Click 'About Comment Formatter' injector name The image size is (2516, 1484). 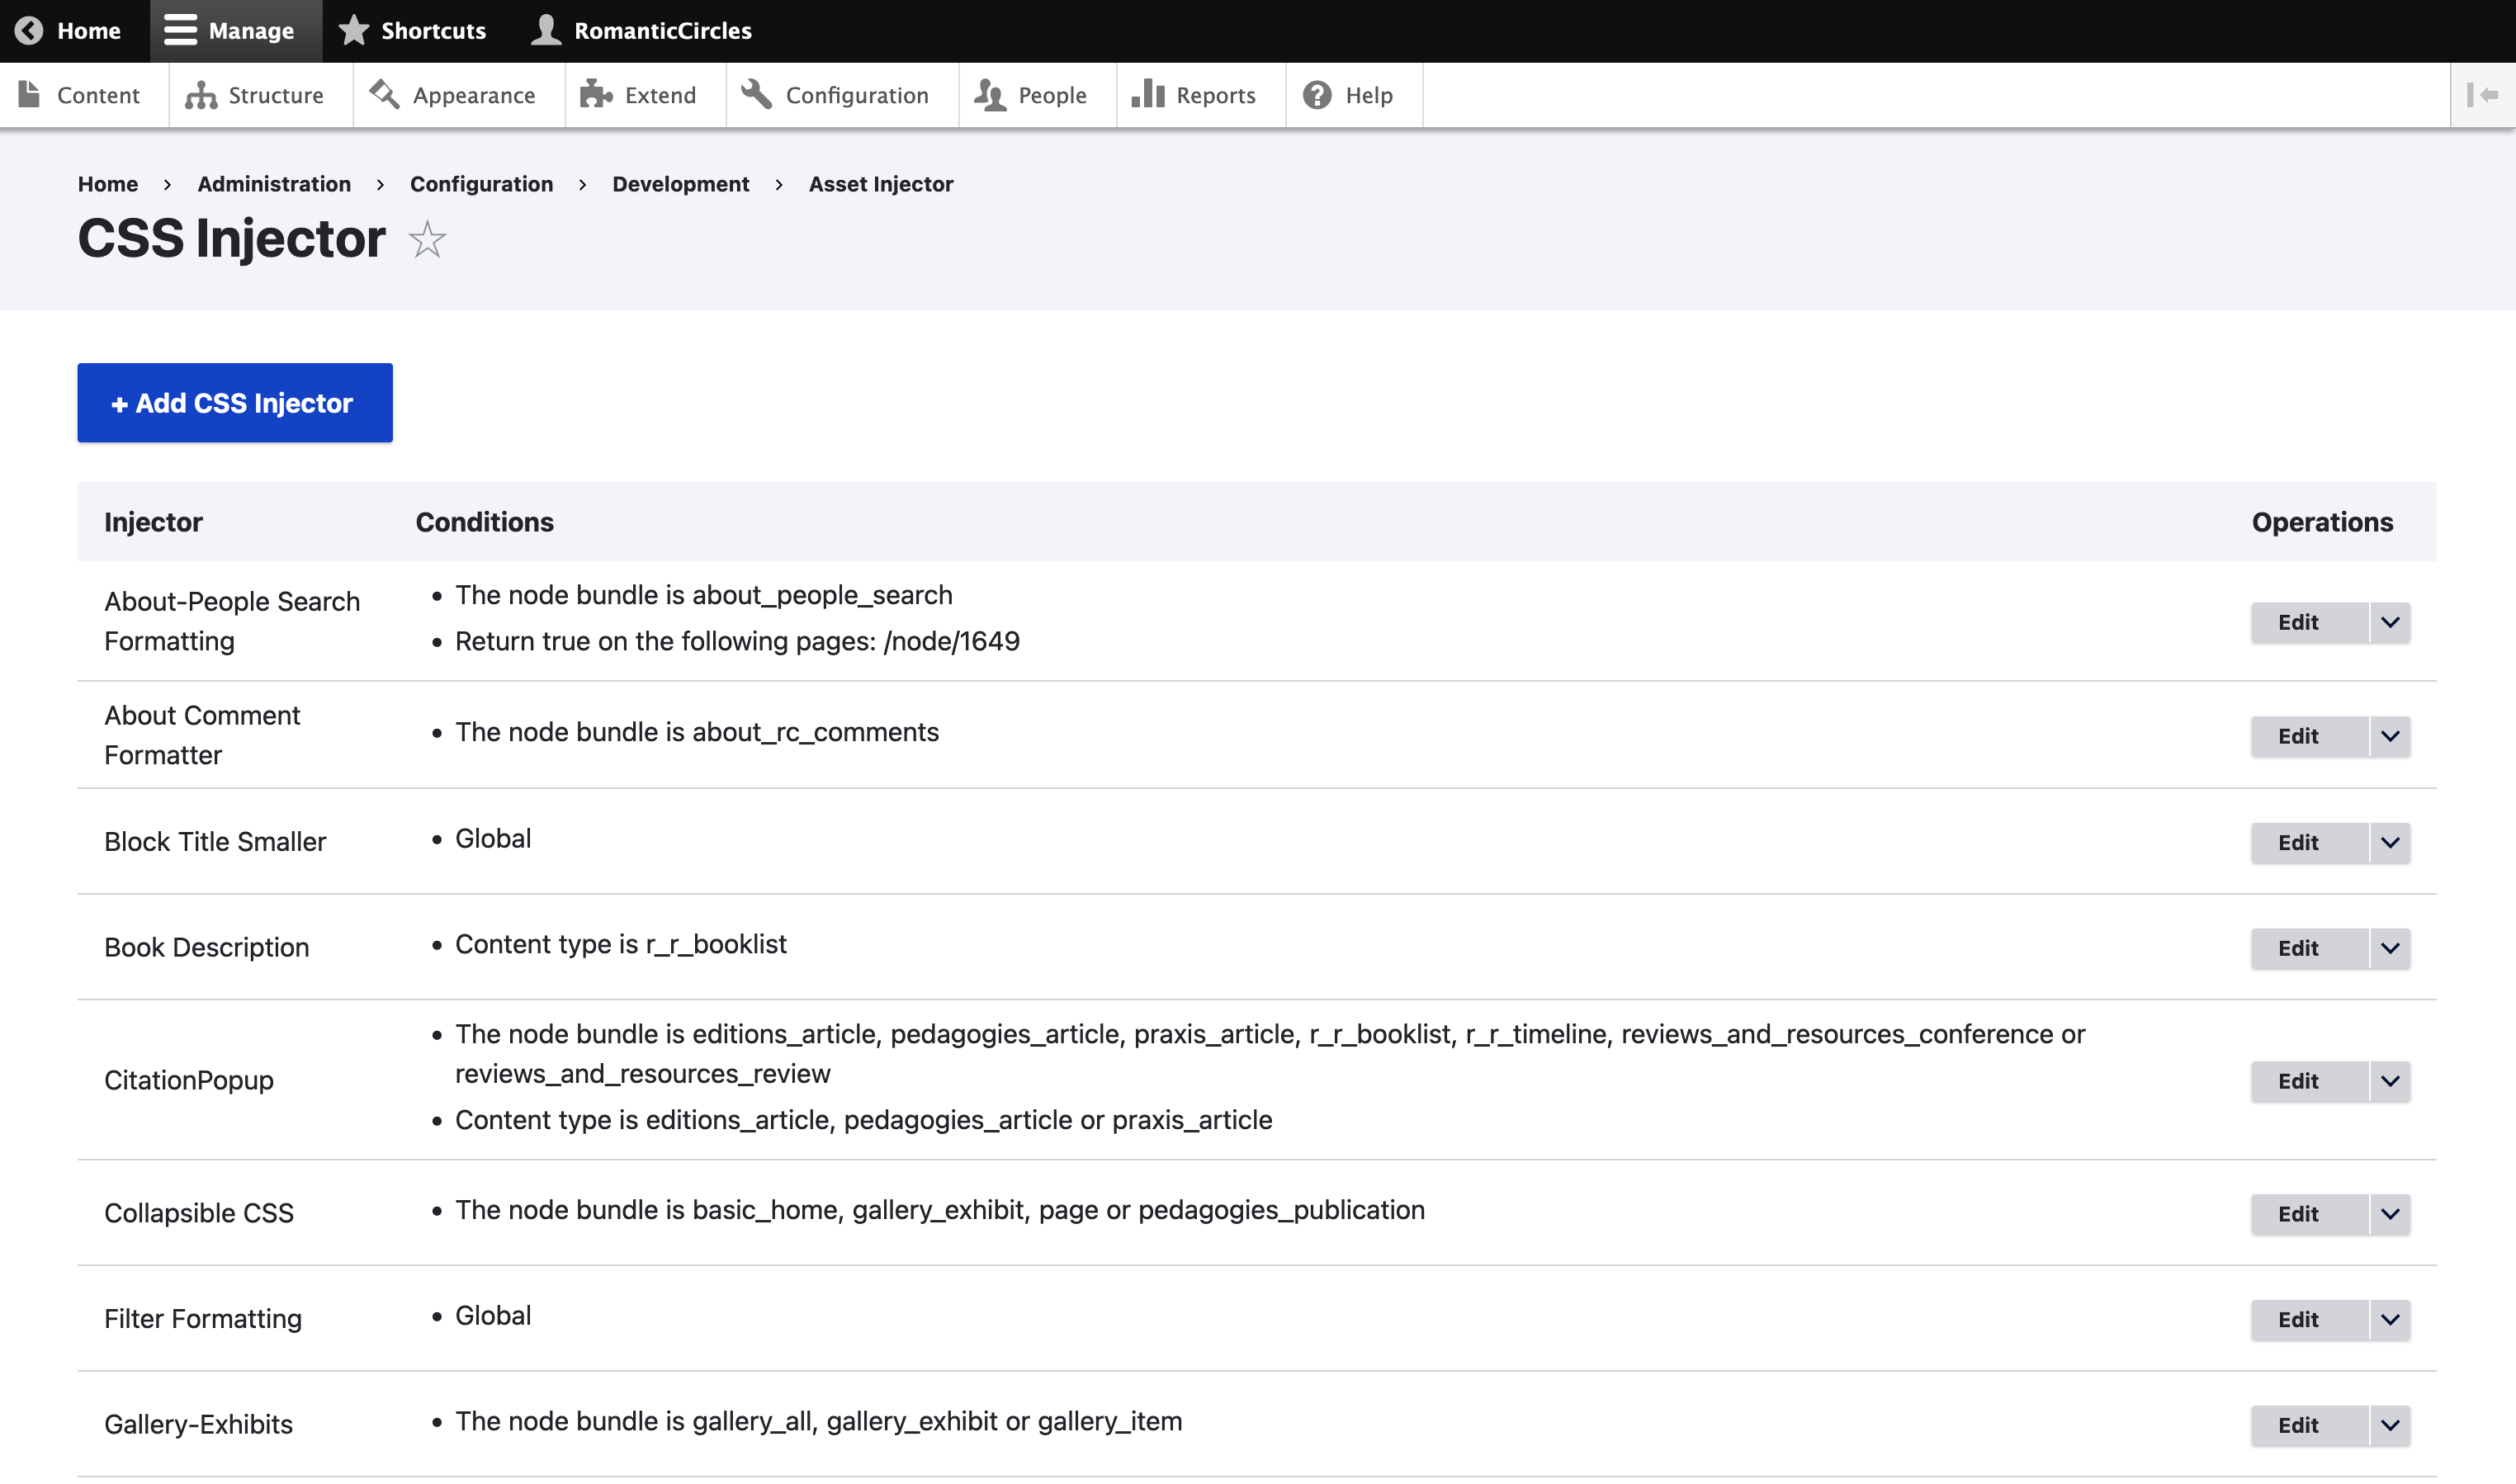[x=202, y=735]
